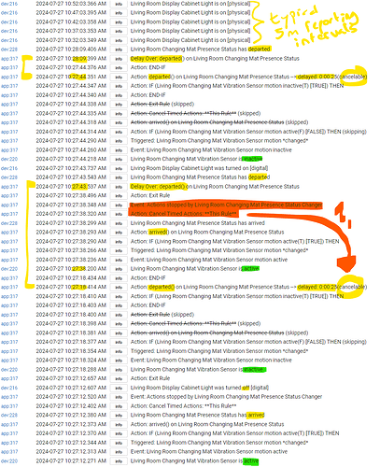Click info button on the 10:27:44.314 row

pos(119,132)
